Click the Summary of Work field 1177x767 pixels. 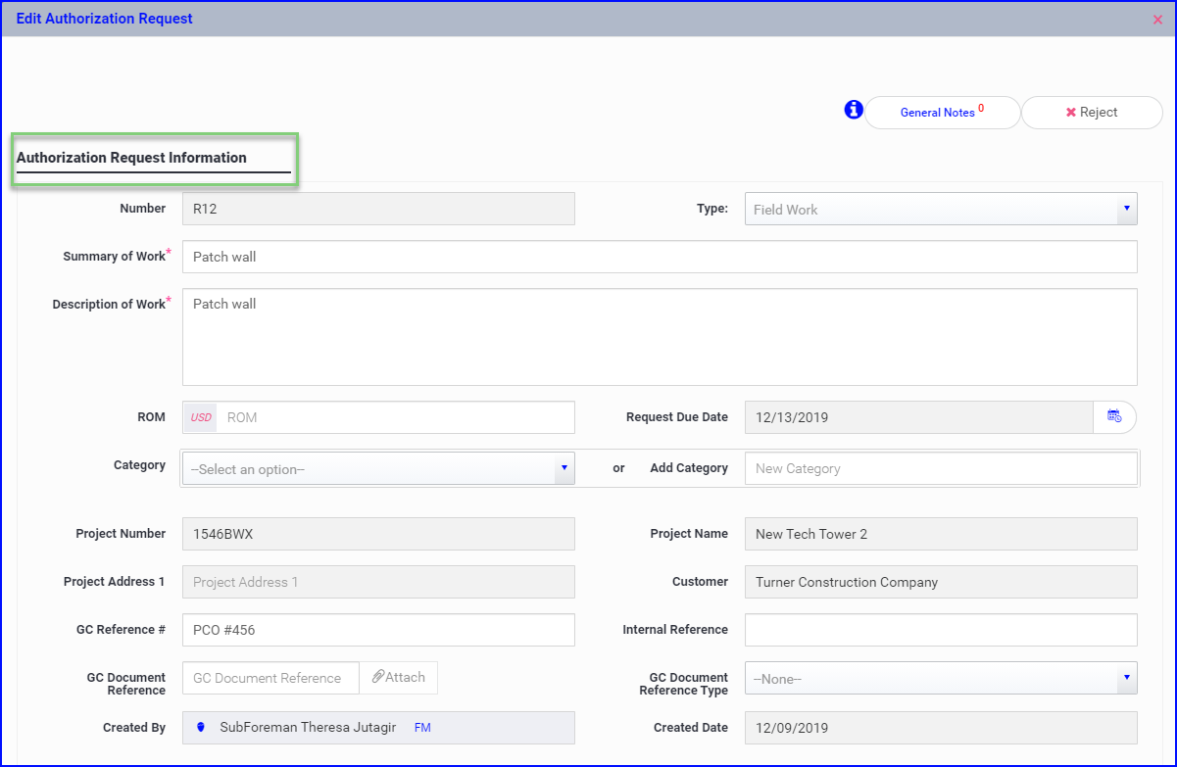point(660,257)
